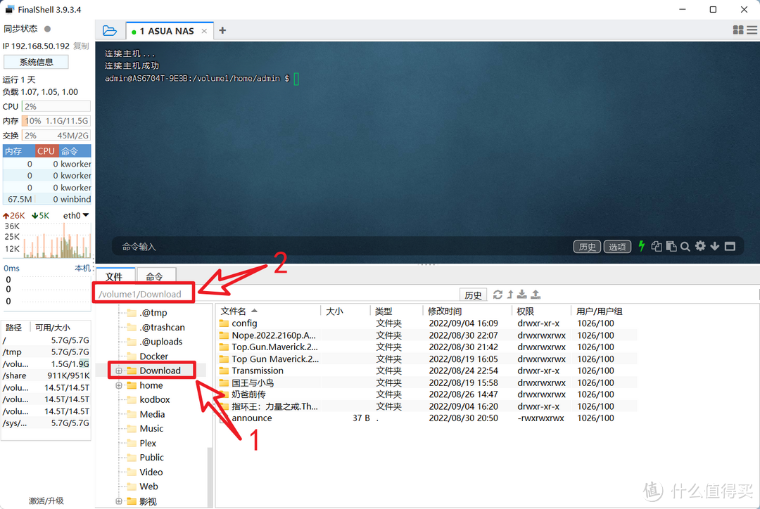Switch to grid view using the tiles icon
760x509 pixels.
pos(737,30)
